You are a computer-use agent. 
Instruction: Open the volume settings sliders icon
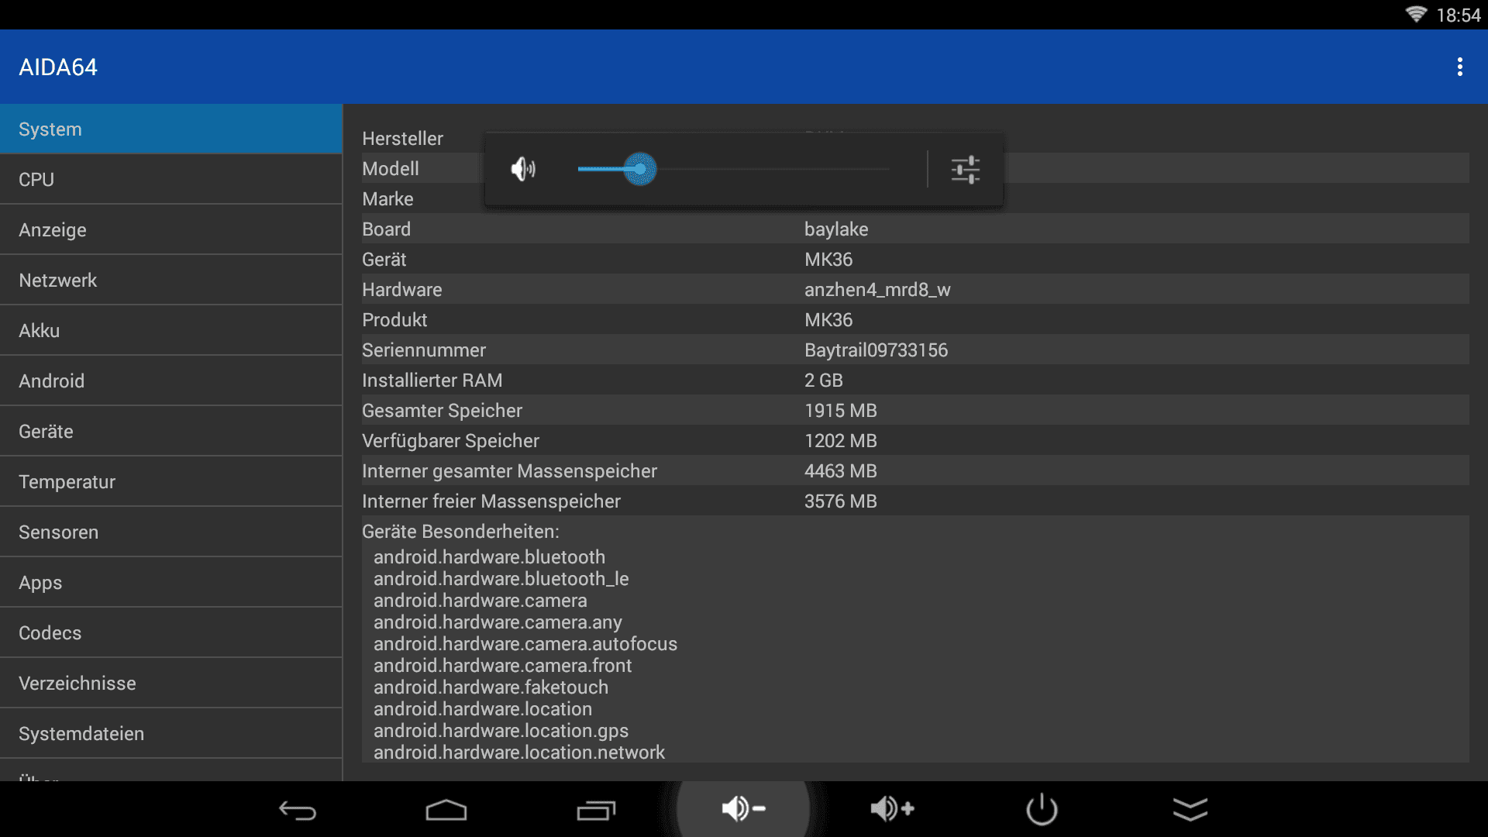click(966, 169)
